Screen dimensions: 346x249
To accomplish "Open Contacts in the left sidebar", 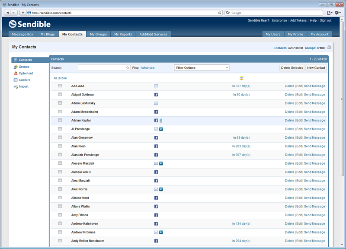I will (30, 60).
